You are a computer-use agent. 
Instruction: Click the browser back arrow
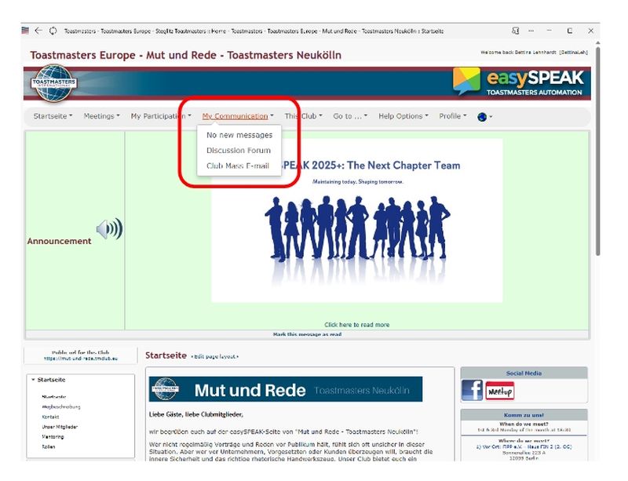coord(38,31)
